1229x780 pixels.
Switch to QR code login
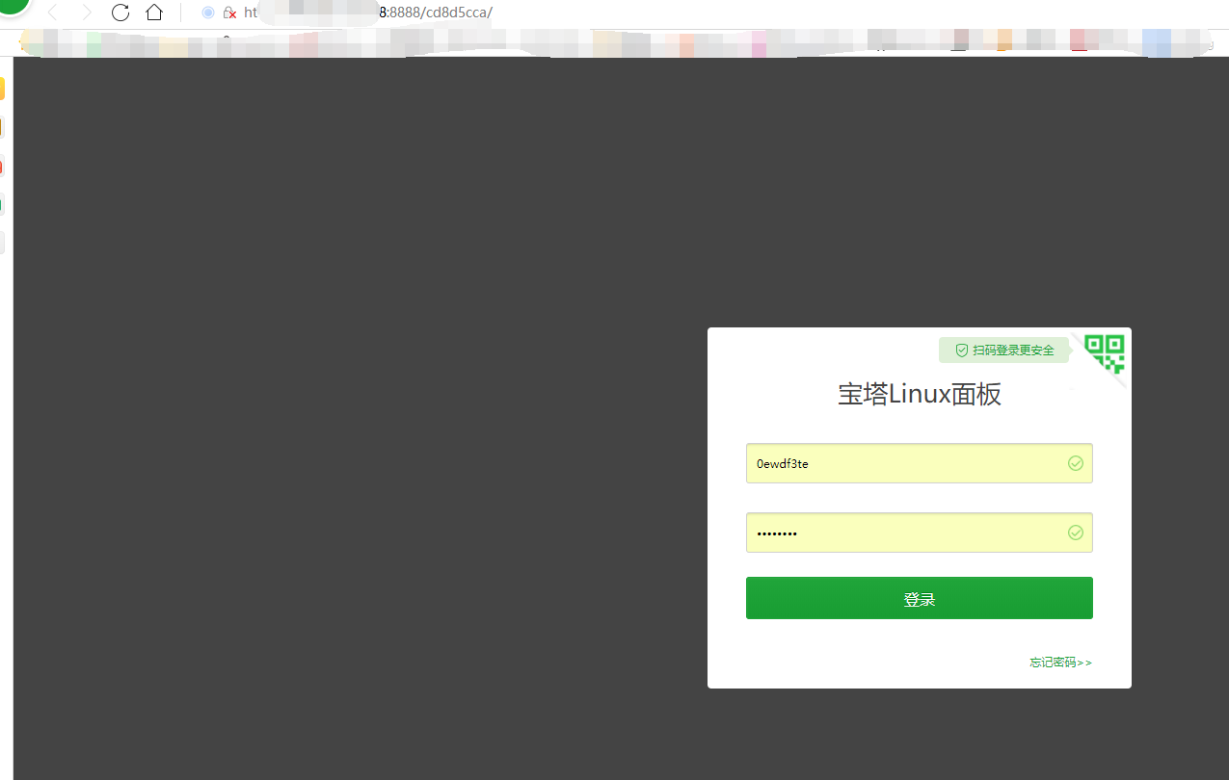coord(1105,353)
